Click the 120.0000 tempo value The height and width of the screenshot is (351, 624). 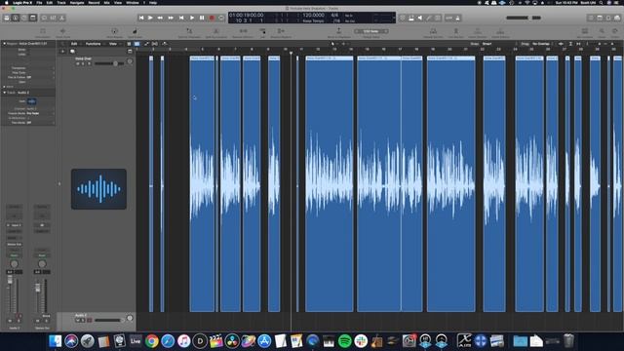click(x=314, y=16)
